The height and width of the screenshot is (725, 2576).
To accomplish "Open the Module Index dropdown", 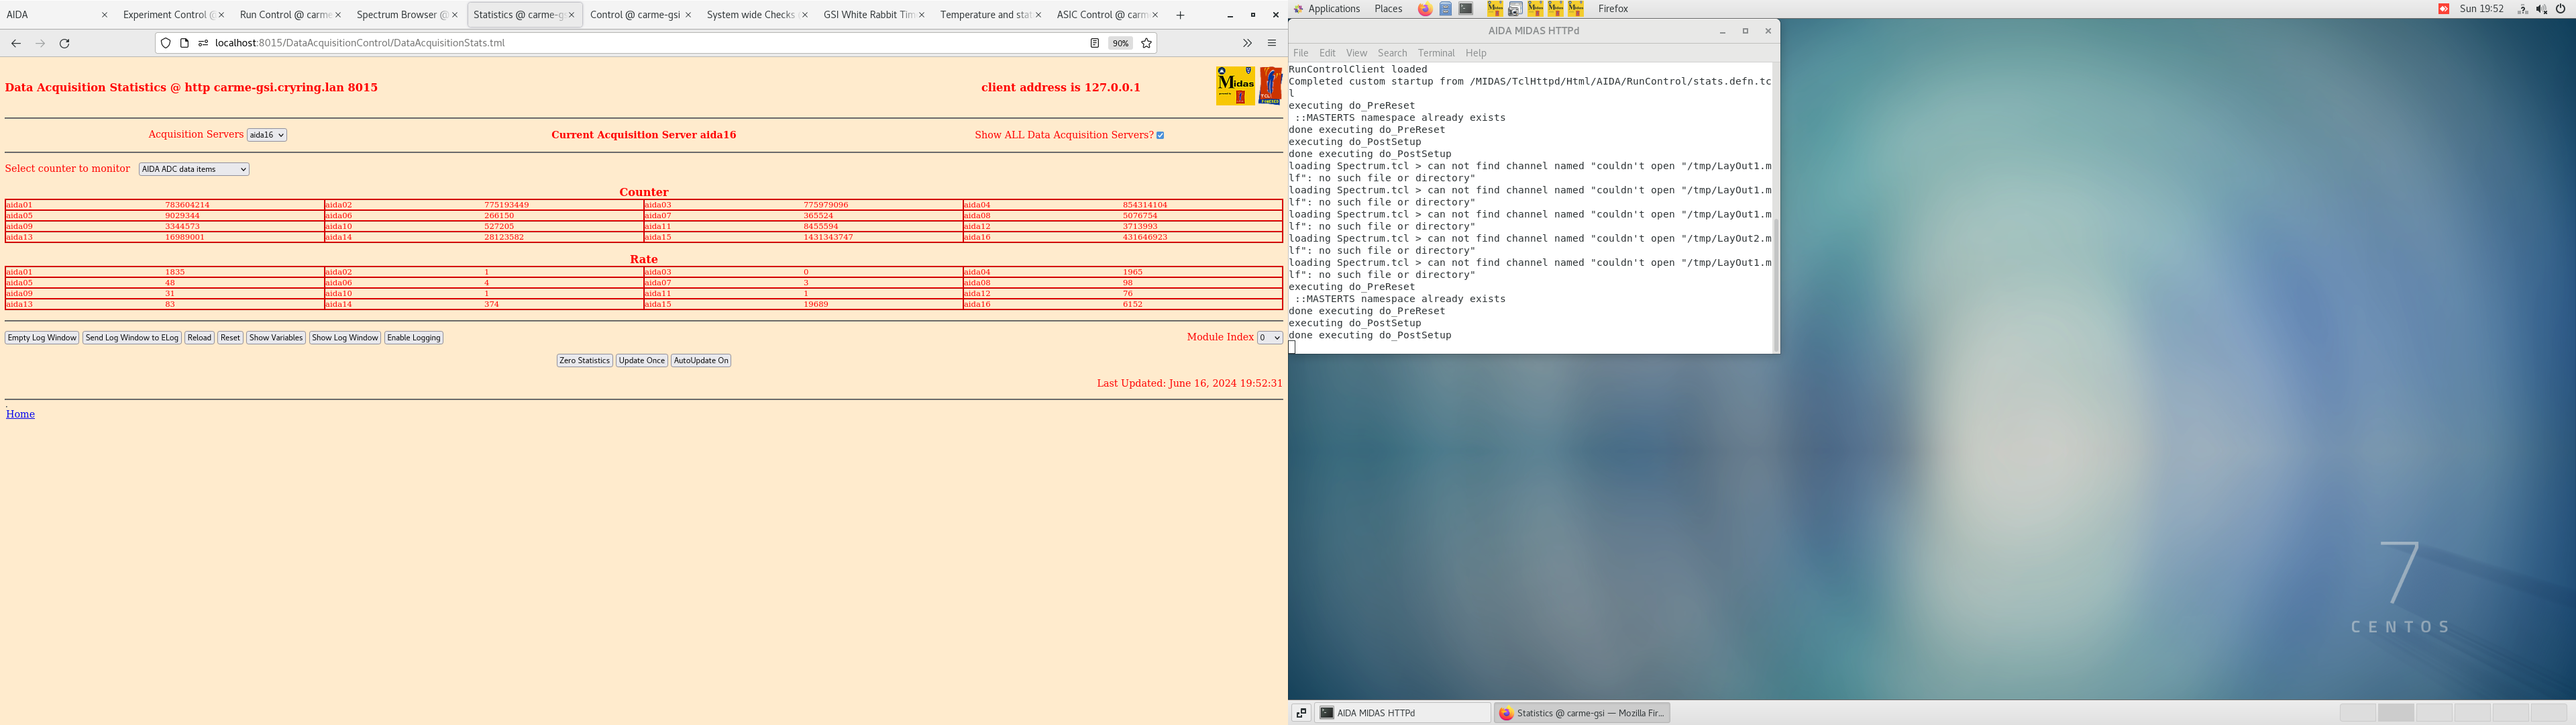I will [1269, 338].
